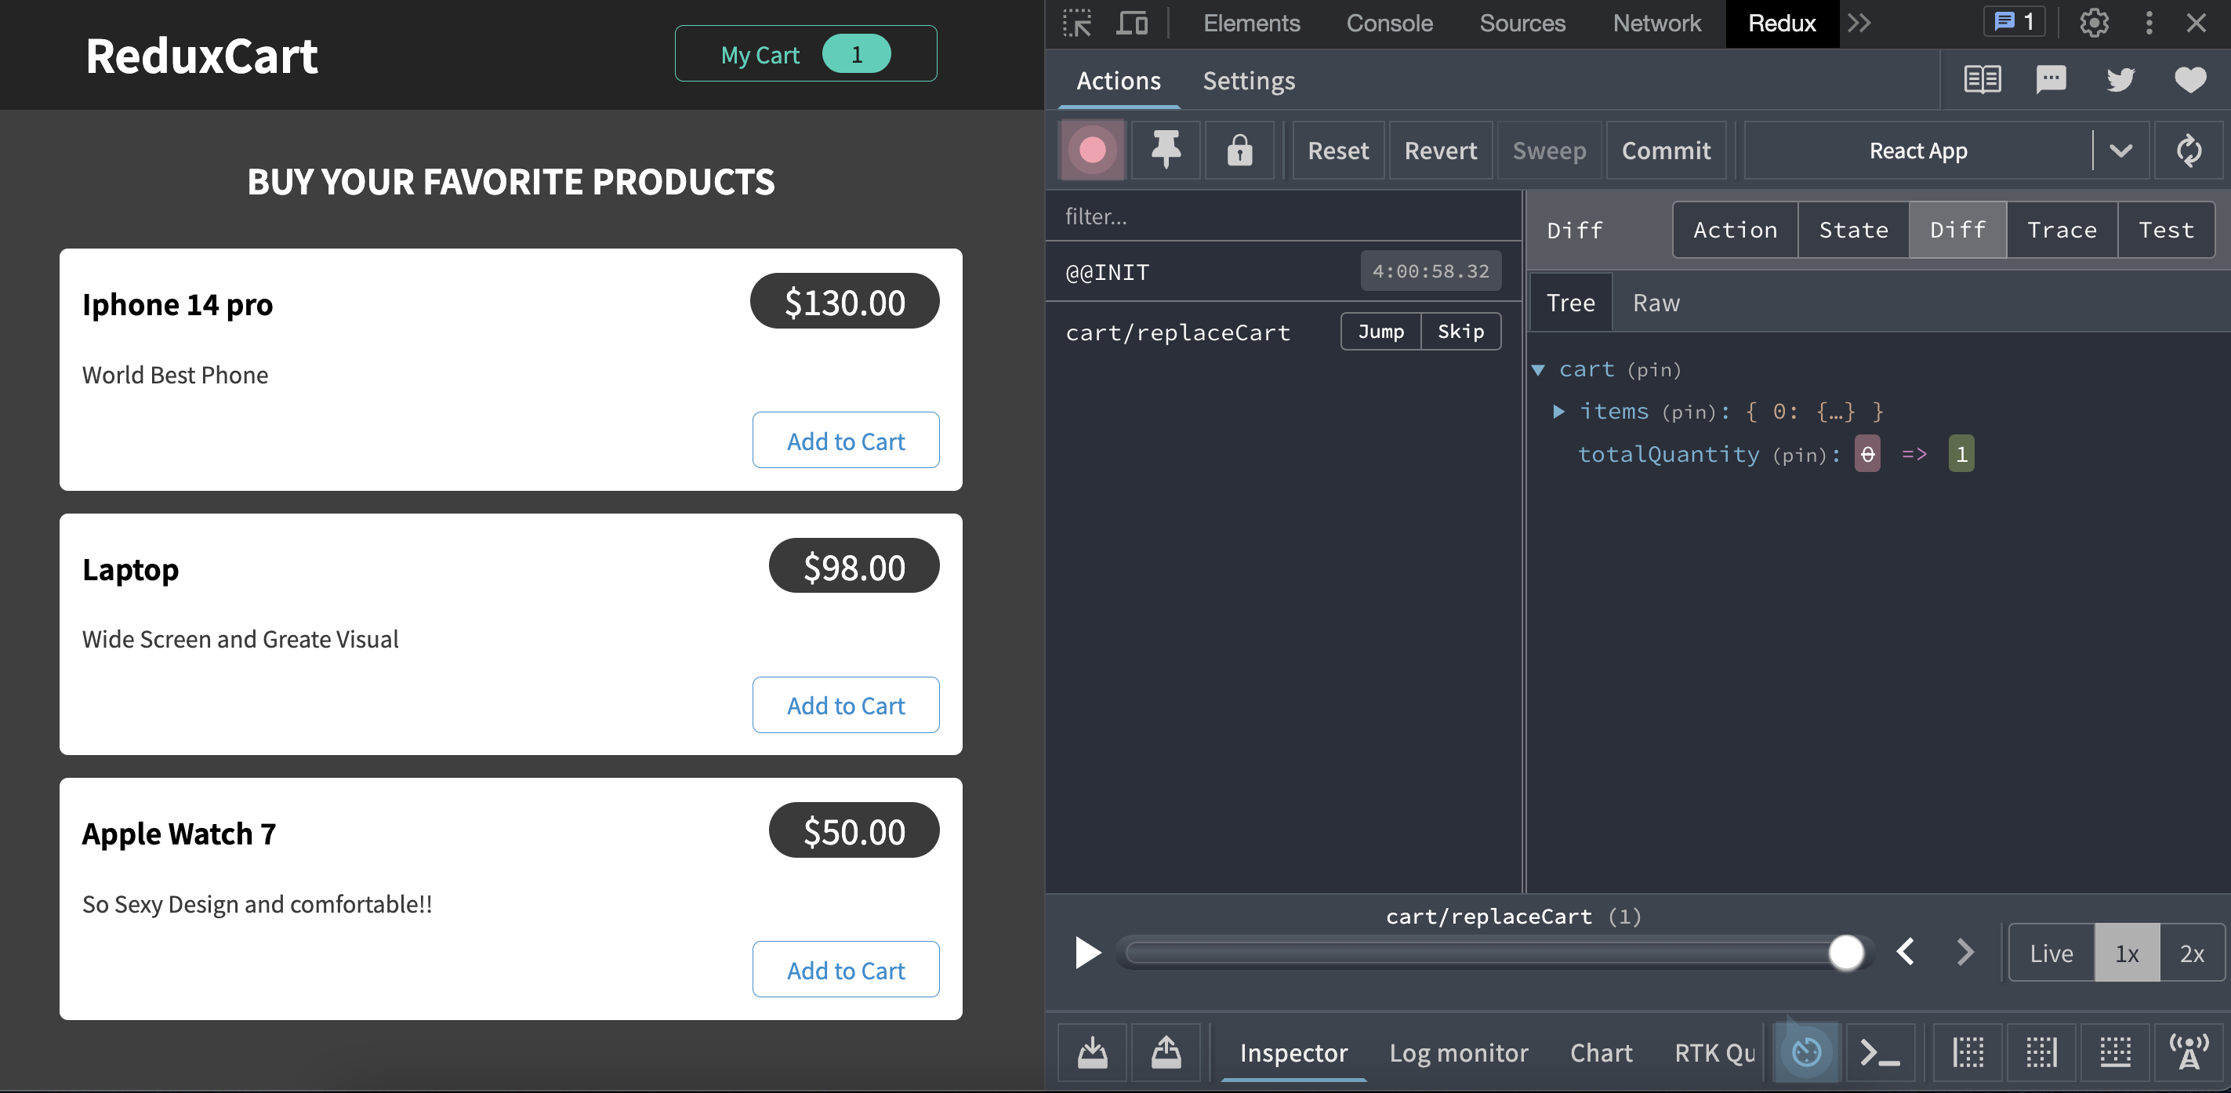Expand the items node in the Diff tree
This screenshot has width=2231, height=1093.
tap(1559, 412)
